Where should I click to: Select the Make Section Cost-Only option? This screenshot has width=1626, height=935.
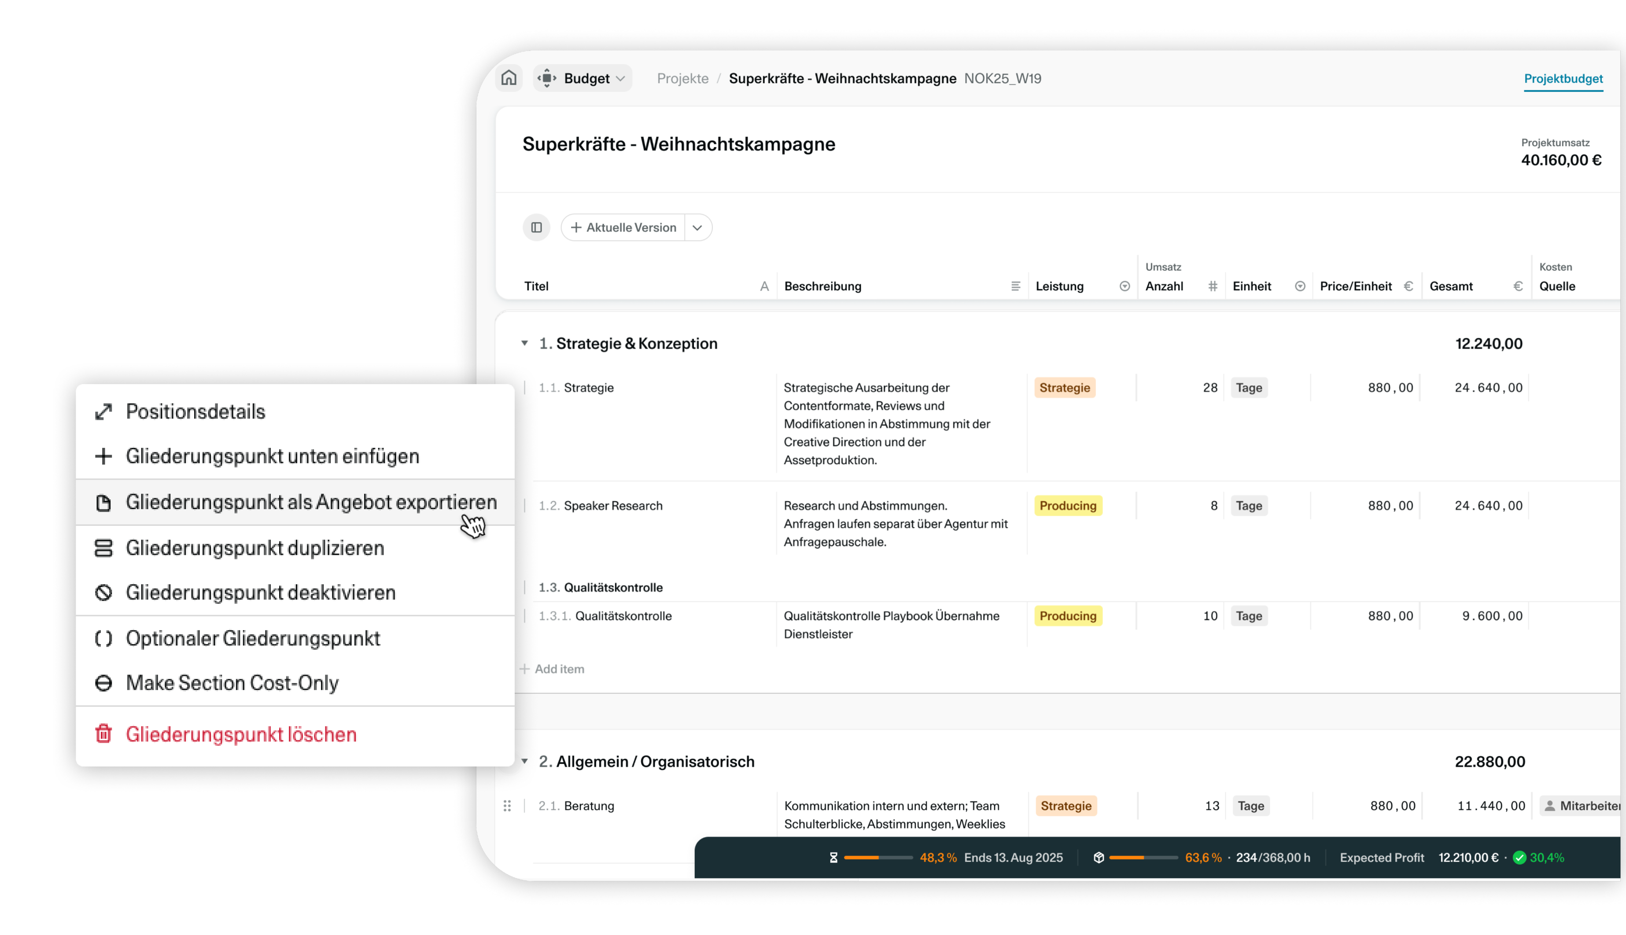(232, 682)
